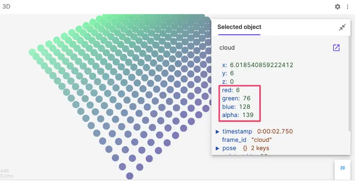Expand the timestamp field
The width and height of the screenshot is (355, 181).
(x=218, y=131)
